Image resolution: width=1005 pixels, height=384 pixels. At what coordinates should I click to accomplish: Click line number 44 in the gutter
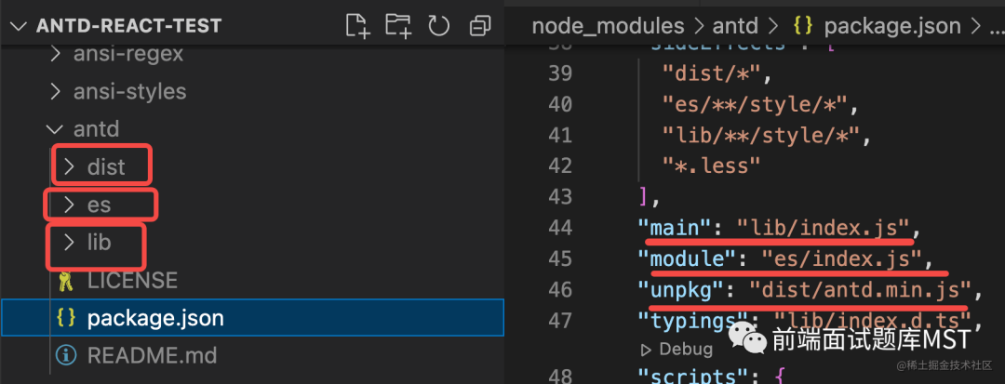click(x=560, y=227)
